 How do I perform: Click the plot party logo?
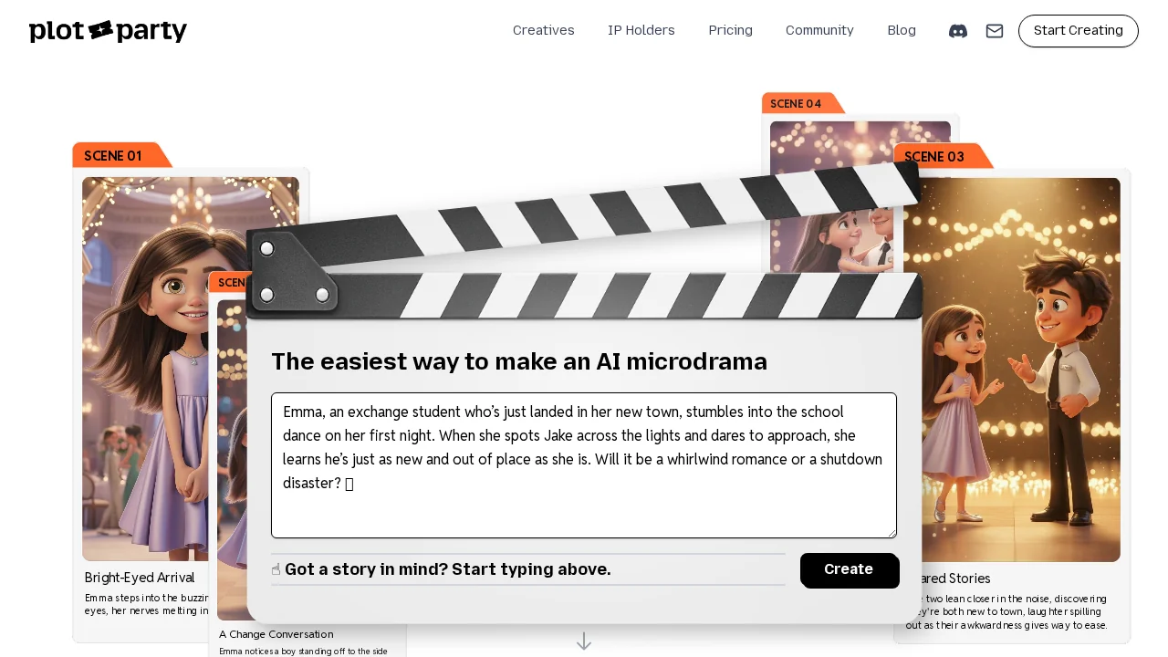[x=108, y=31]
